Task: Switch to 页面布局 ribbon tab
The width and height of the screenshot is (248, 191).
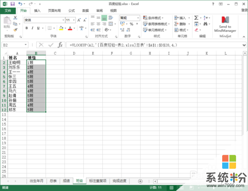Action: [x=55, y=11]
